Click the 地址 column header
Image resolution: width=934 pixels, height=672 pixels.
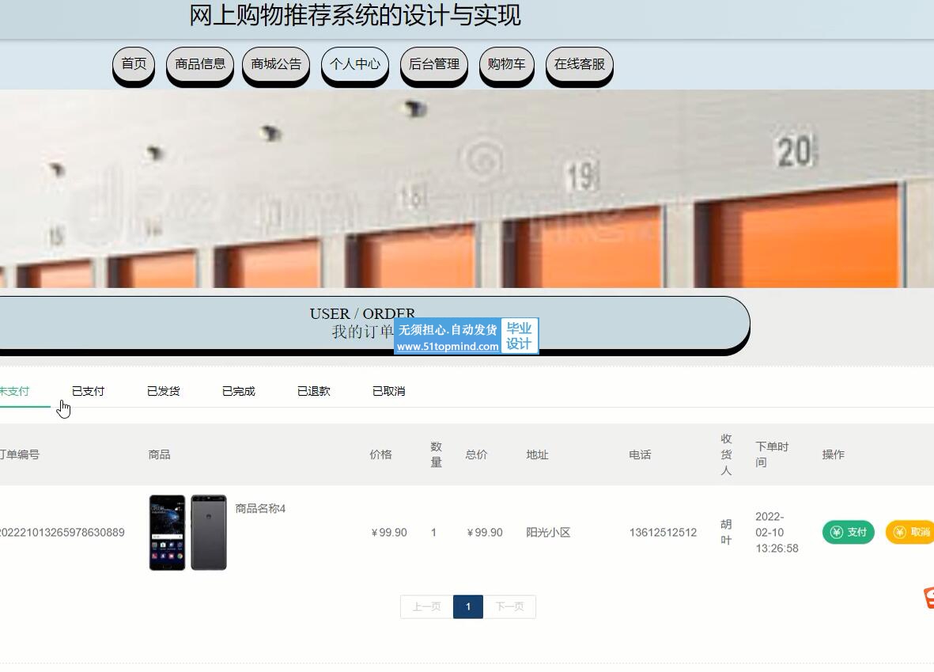click(537, 454)
